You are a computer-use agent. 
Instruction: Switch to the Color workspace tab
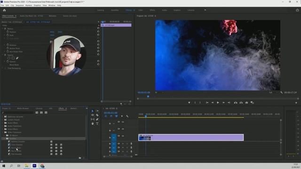point(141,10)
